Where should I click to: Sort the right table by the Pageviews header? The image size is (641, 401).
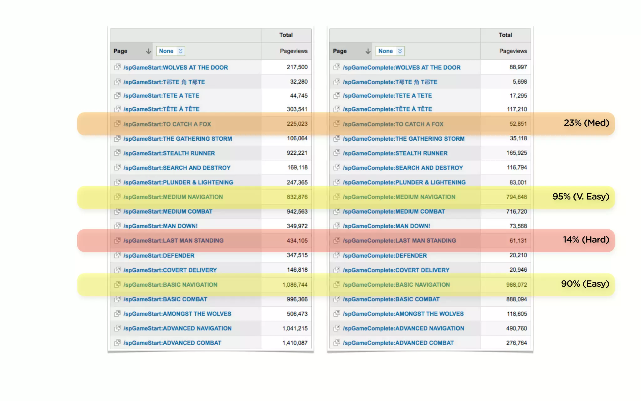pyautogui.click(x=513, y=51)
